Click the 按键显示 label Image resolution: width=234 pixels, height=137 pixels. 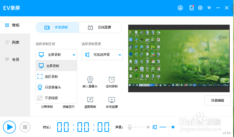point(69,107)
